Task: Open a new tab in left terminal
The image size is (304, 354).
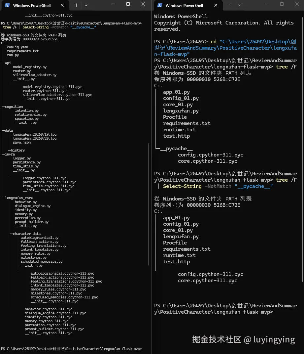Action: [76, 5]
